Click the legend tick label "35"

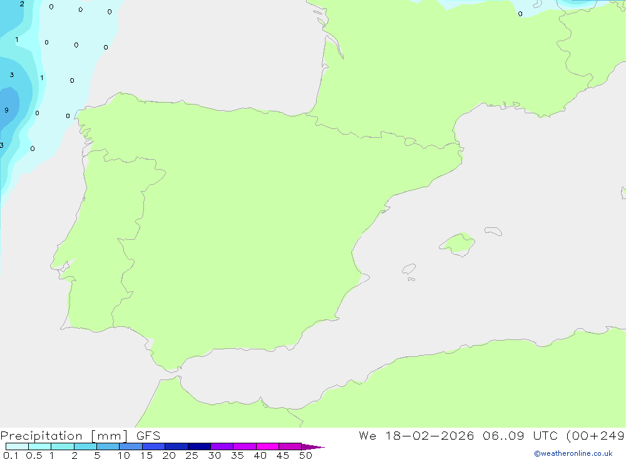237,455
